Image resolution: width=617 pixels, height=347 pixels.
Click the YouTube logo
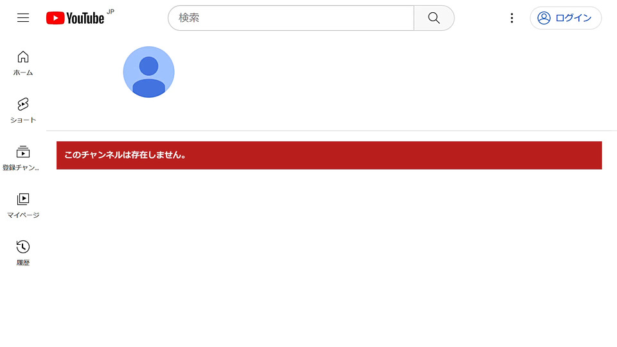(x=75, y=18)
